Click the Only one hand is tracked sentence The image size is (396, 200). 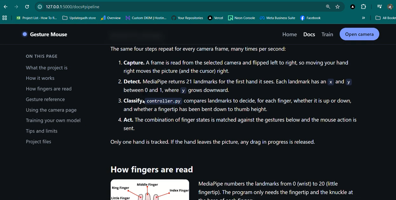click(140, 142)
